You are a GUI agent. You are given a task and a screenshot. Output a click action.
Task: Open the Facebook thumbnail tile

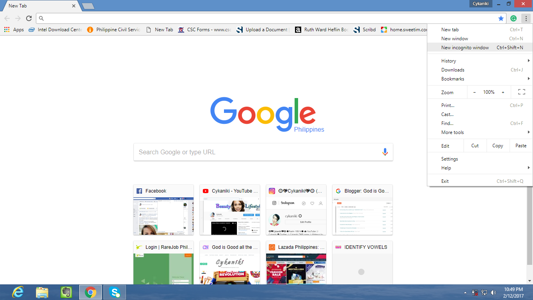(163, 210)
